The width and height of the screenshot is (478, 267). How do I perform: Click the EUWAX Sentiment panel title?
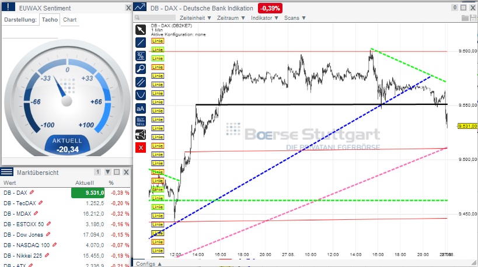(x=45, y=8)
